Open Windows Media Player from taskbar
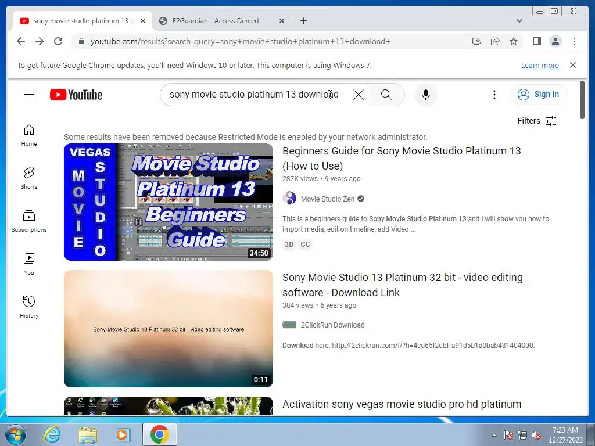Viewport: 595px width, 446px height. [x=123, y=434]
